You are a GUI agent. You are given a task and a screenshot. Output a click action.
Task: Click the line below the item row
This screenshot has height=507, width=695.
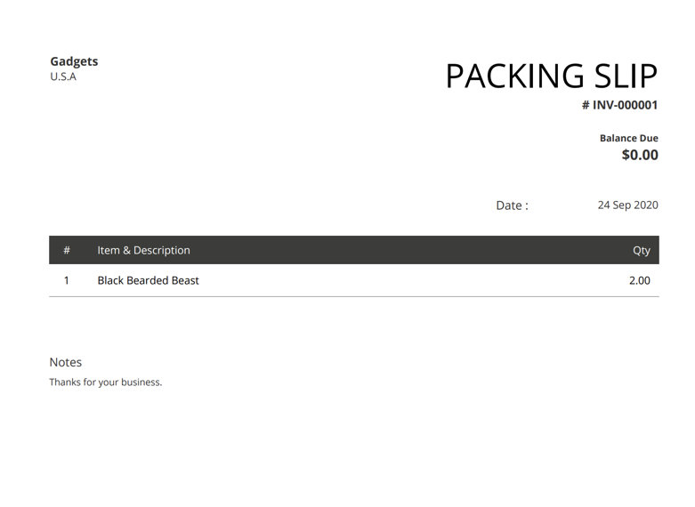pyautogui.click(x=354, y=296)
